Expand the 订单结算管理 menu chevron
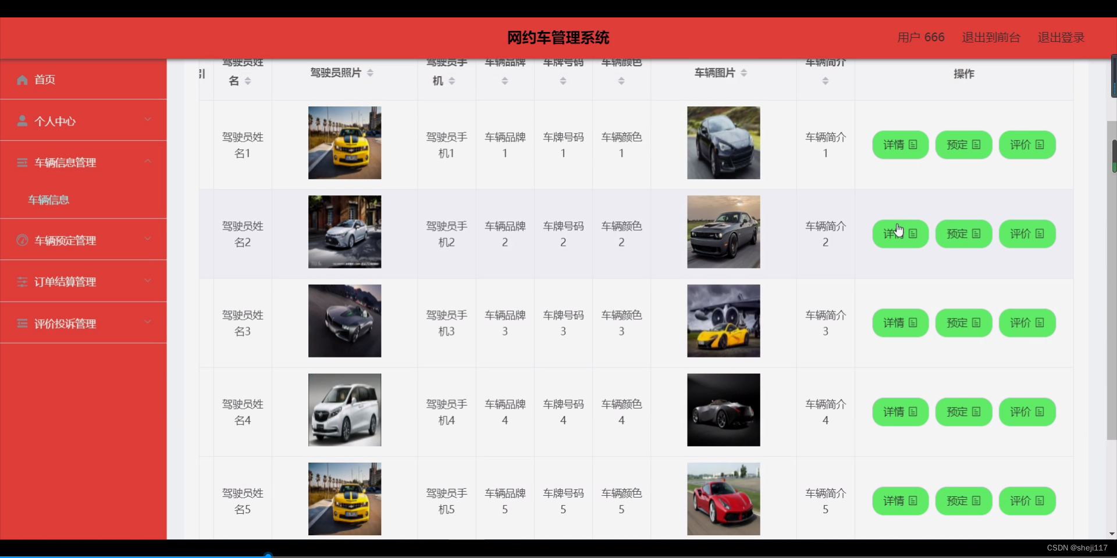This screenshot has width=1117, height=558. pyautogui.click(x=148, y=280)
